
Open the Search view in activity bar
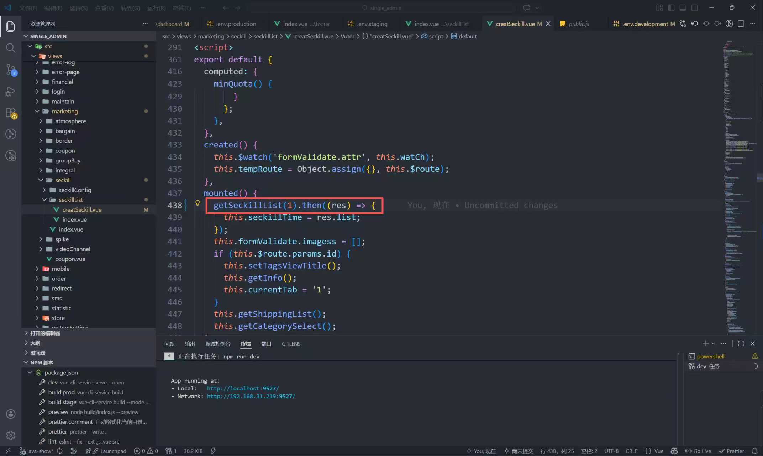click(11, 48)
